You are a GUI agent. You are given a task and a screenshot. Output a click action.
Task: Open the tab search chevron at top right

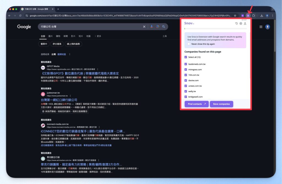pos(273,9)
